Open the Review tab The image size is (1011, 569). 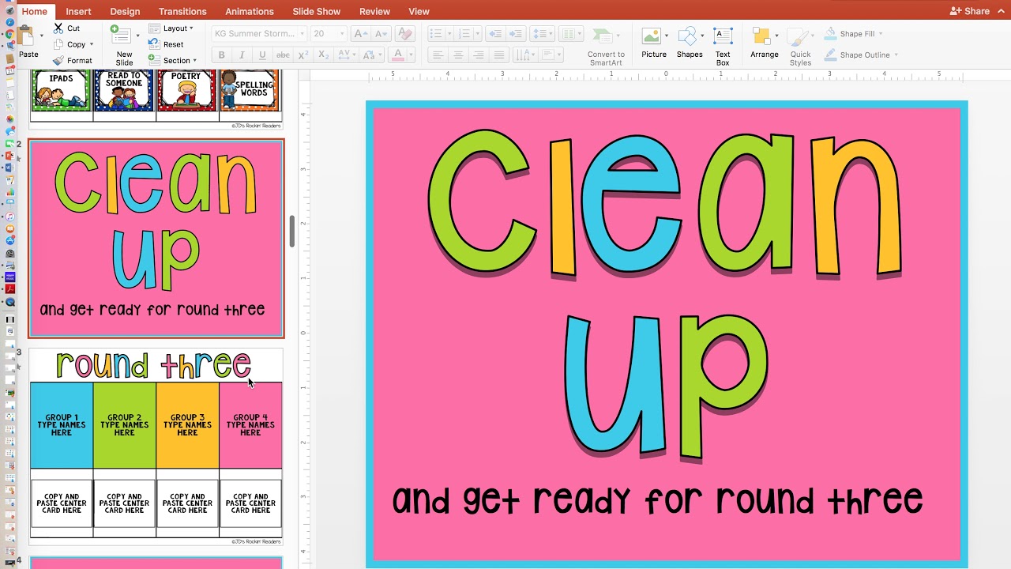point(374,12)
